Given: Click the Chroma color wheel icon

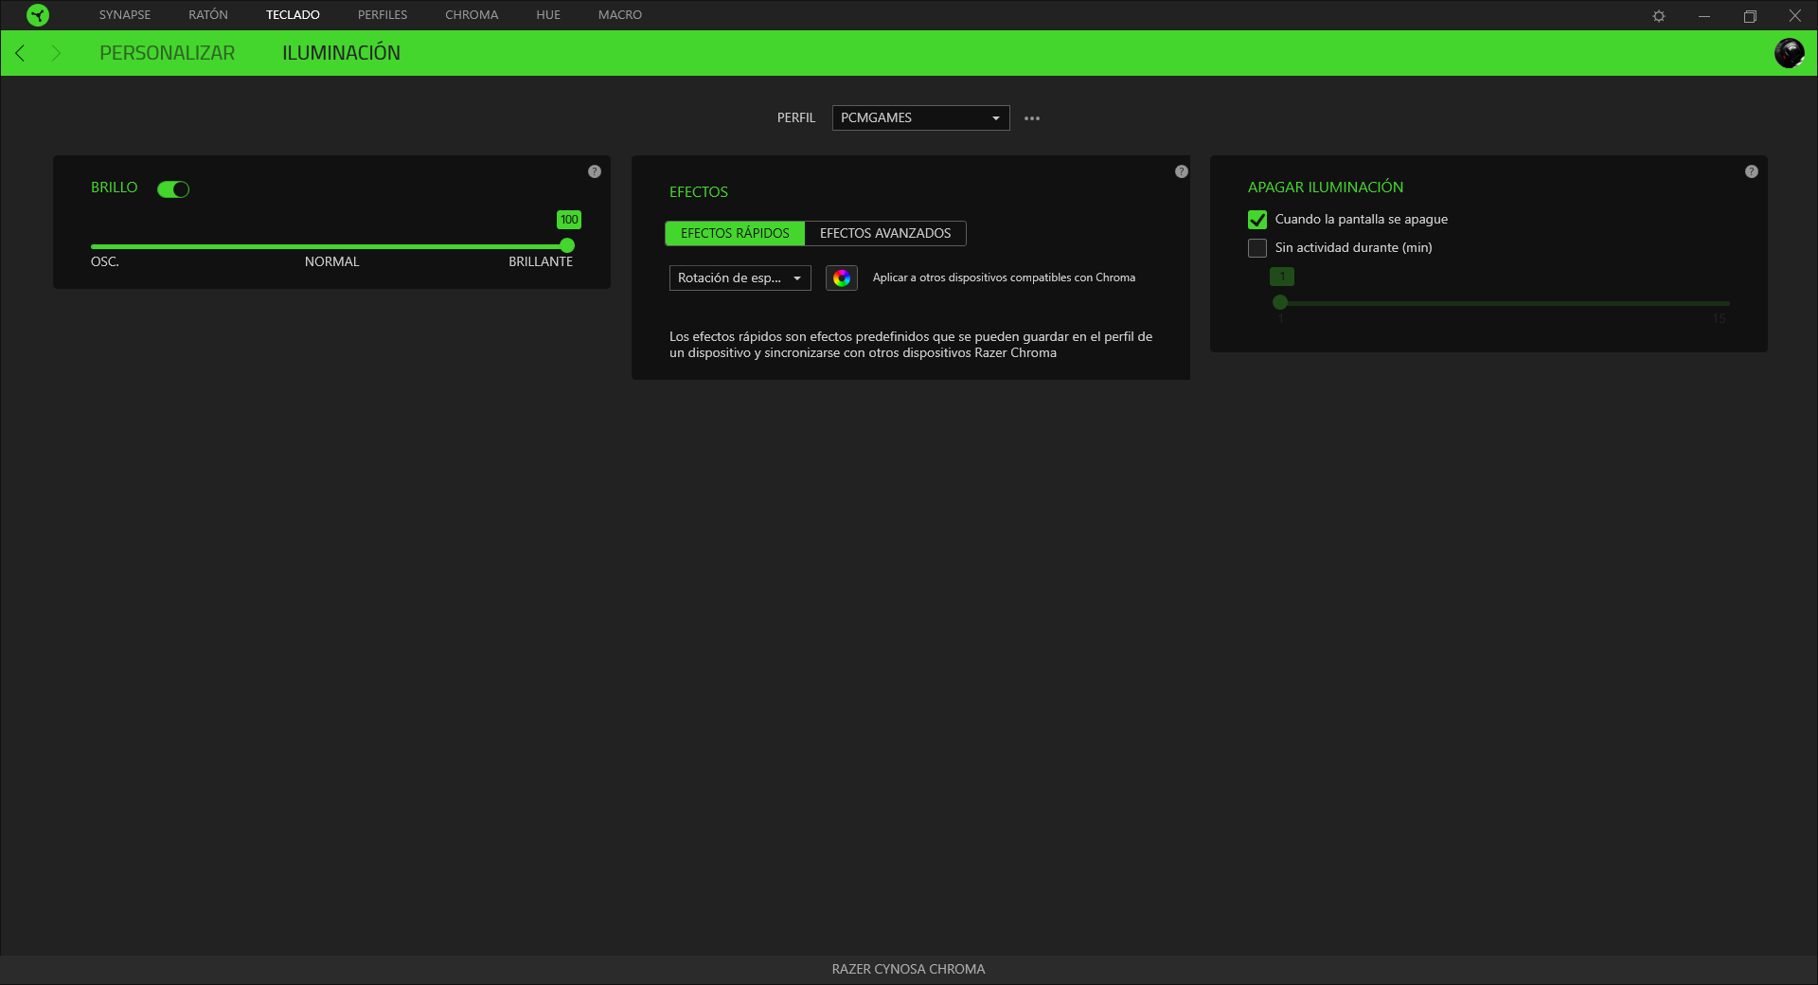Looking at the screenshot, I should [x=842, y=278].
